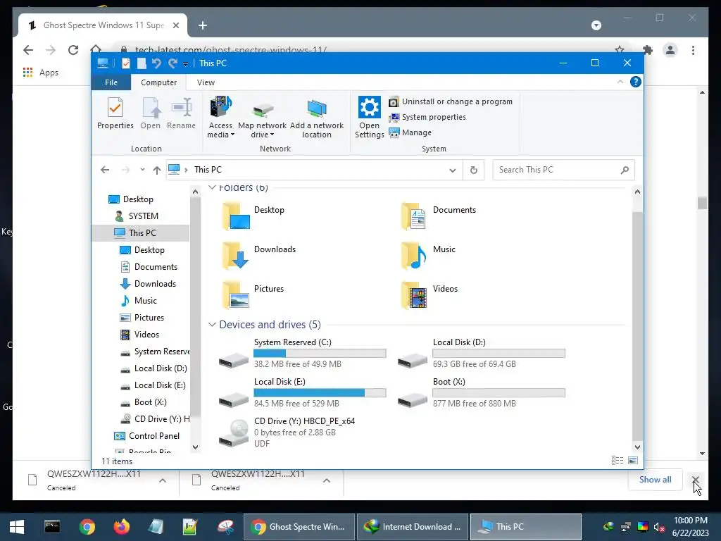Open recent locations dropdown arrow

[x=142, y=170]
